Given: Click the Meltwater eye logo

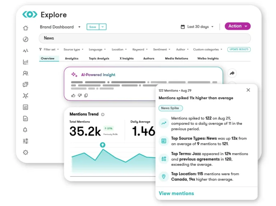Looking at the screenshot, I should 30,14.
